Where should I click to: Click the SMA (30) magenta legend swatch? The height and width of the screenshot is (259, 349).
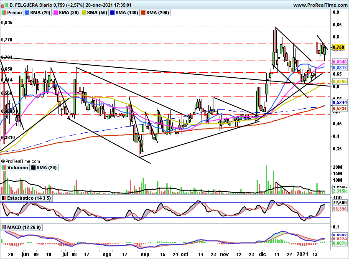(x=56, y=13)
